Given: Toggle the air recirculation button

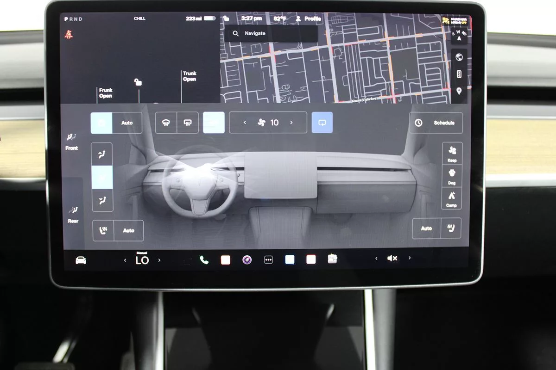Looking at the screenshot, I should click(x=322, y=123).
